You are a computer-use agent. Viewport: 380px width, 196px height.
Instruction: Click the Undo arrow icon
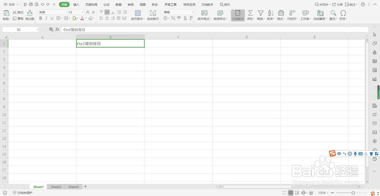43,4
